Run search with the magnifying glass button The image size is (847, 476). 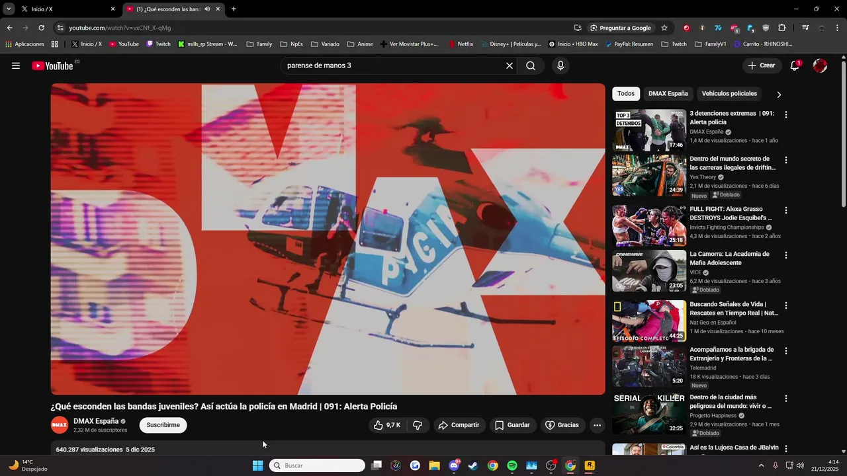point(531,65)
